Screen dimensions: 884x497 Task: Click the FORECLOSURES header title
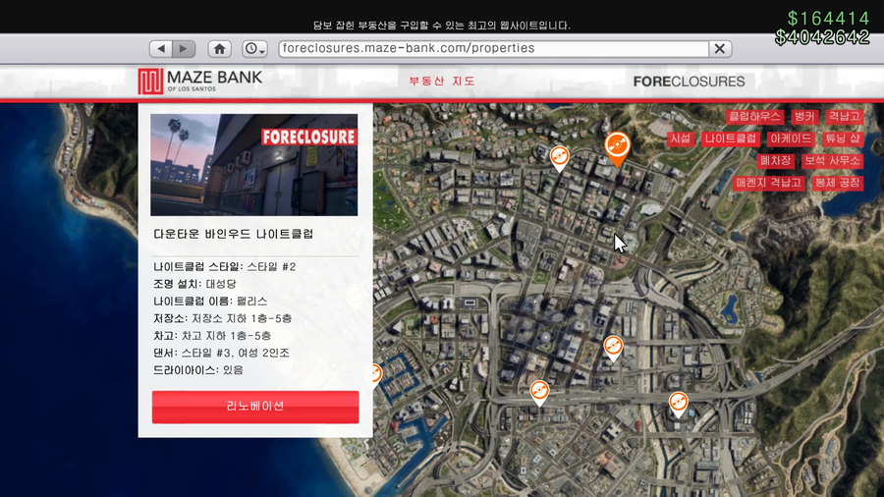689,82
